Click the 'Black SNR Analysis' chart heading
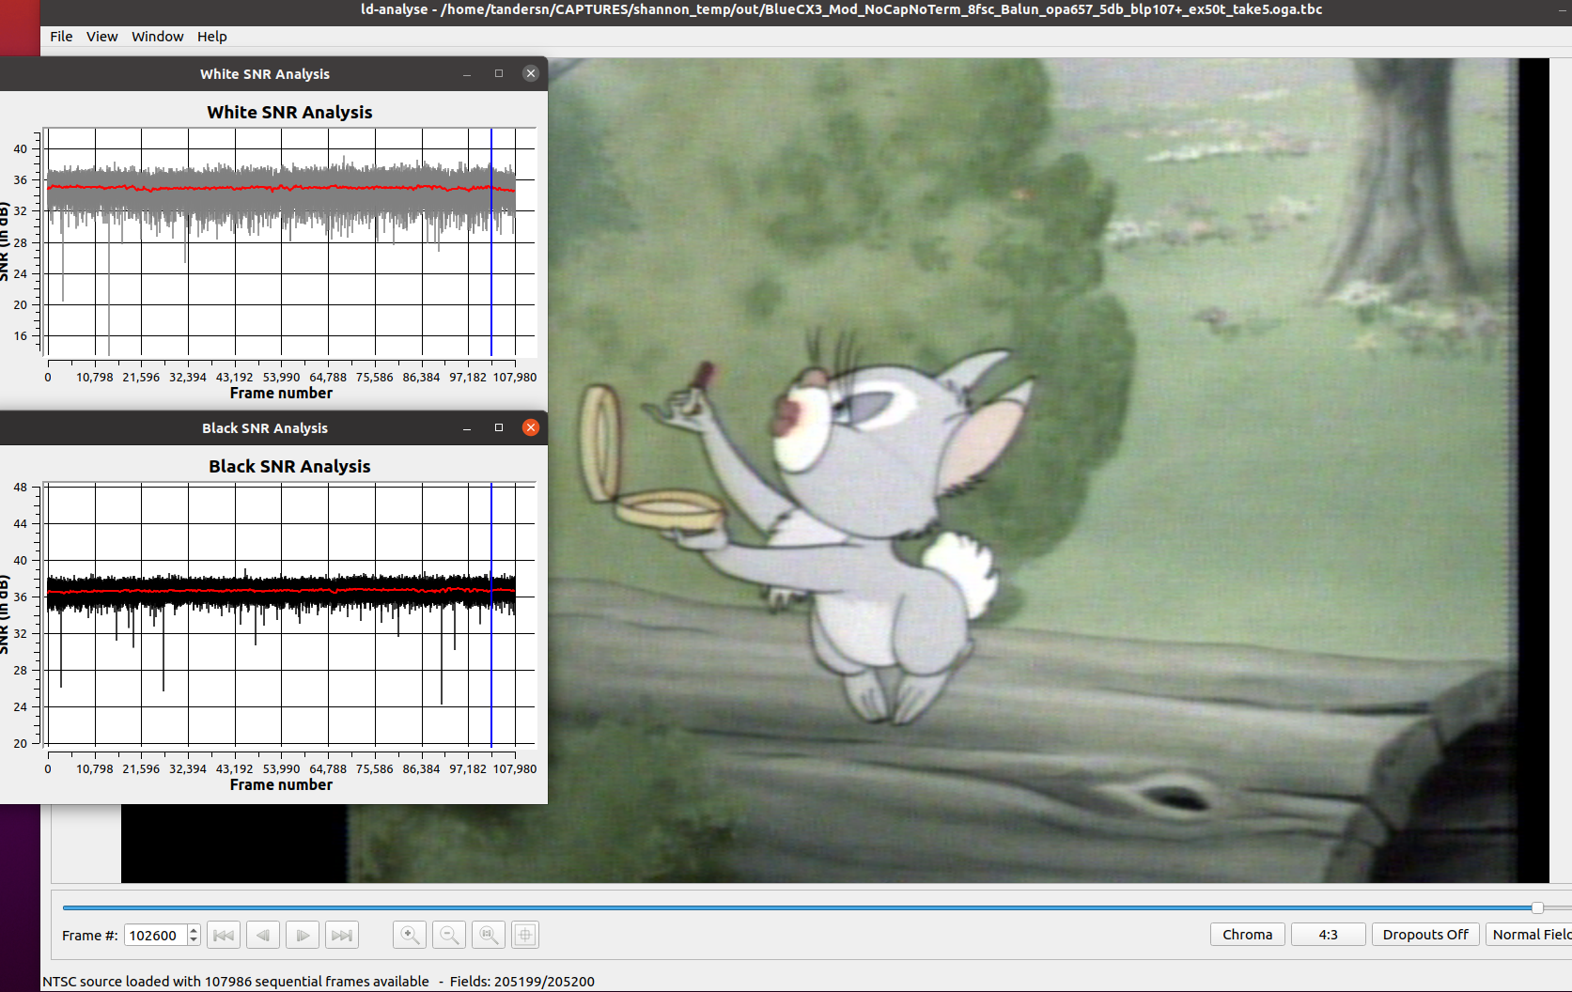The height and width of the screenshot is (992, 1572). (x=289, y=467)
